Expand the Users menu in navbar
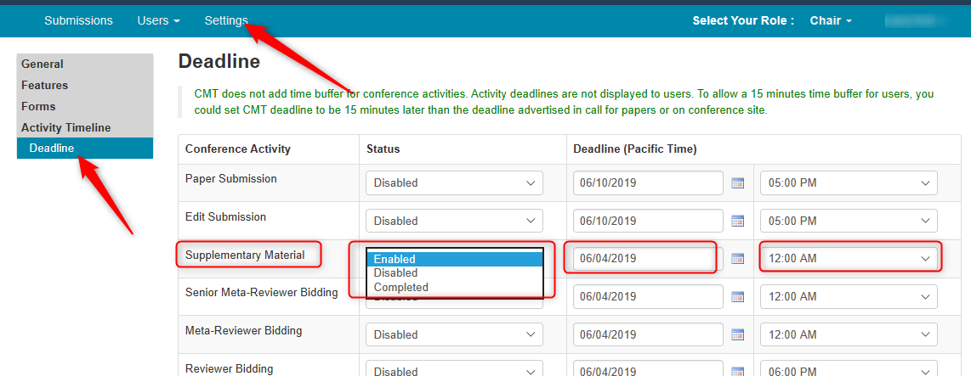This screenshot has width=971, height=376. point(158,20)
